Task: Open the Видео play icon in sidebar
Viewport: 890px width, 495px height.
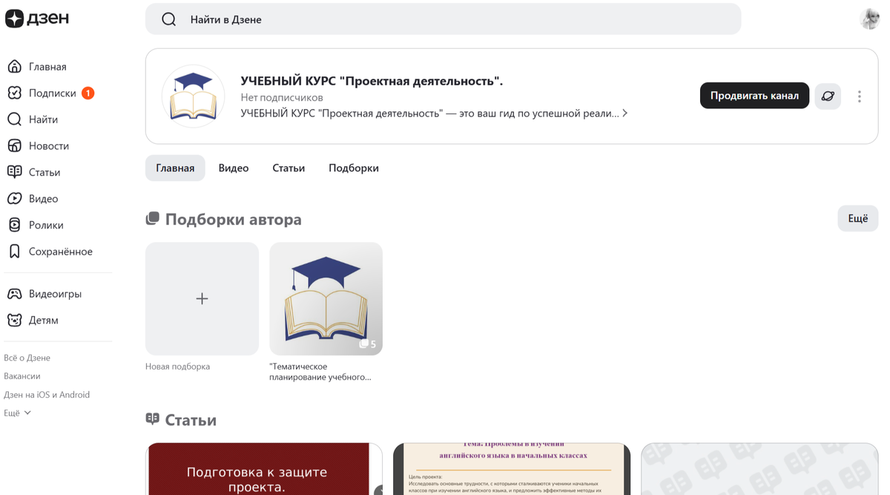Action: click(15, 198)
